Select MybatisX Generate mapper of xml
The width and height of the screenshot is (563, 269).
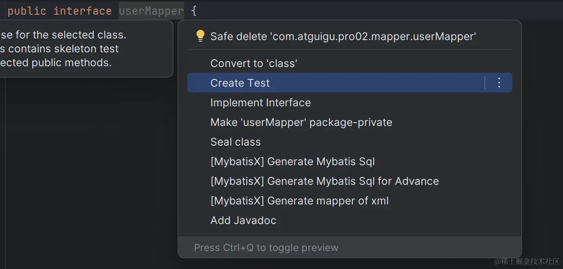[300, 201]
